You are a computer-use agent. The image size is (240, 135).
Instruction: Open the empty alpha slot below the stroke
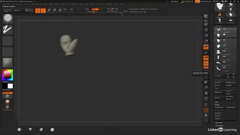pos(7,41)
